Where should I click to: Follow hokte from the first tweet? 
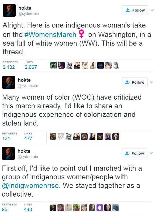coord(135,10)
